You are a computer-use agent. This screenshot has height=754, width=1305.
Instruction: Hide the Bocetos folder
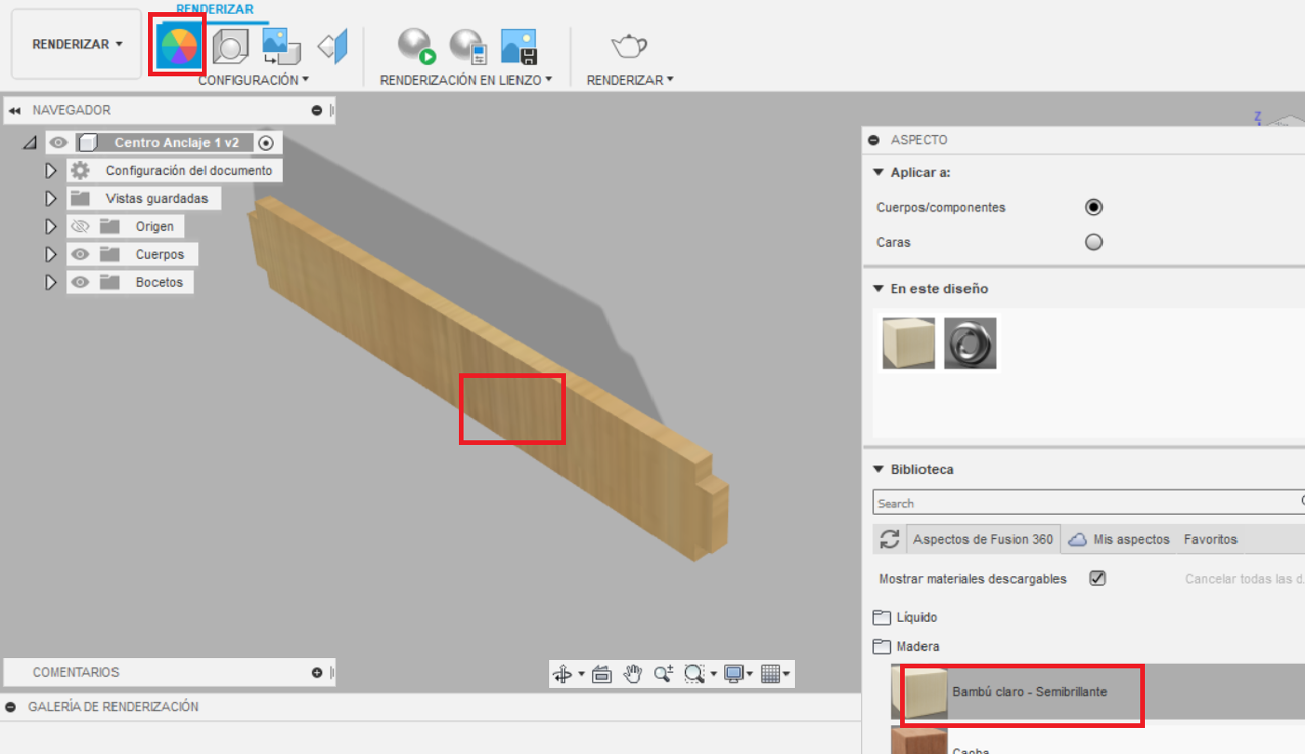tap(80, 282)
